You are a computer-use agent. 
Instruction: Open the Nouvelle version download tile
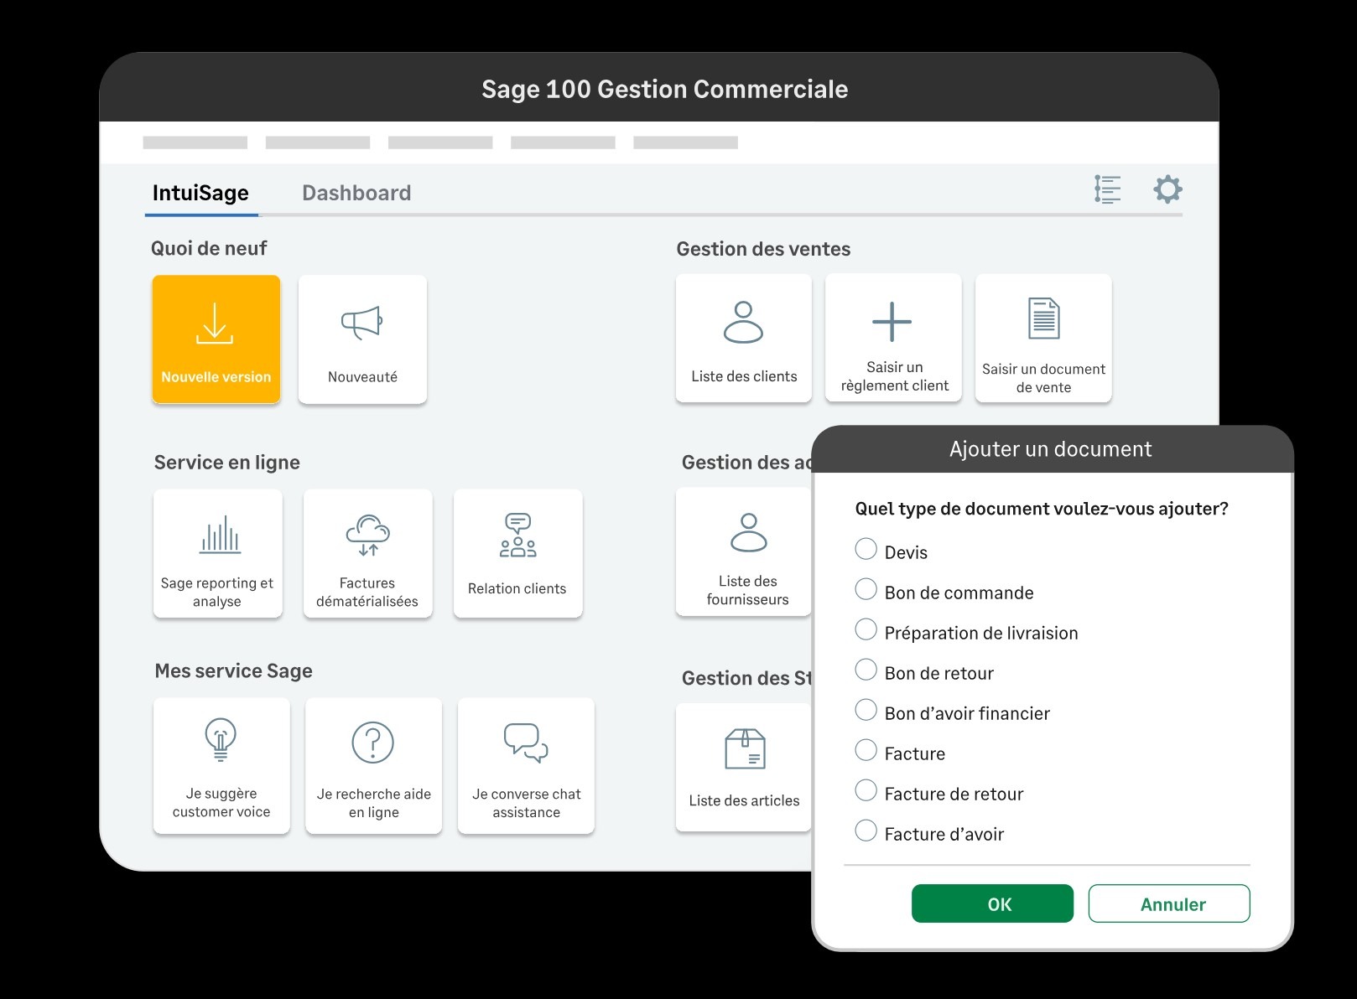(x=216, y=339)
